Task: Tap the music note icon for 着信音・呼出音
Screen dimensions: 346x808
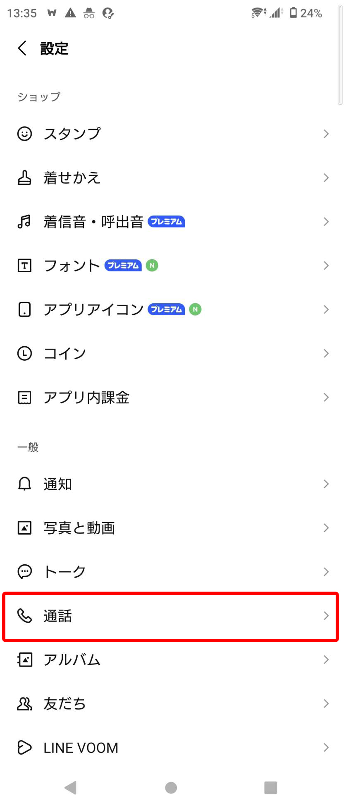Action: pyautogui.click(x=24, y=222)
